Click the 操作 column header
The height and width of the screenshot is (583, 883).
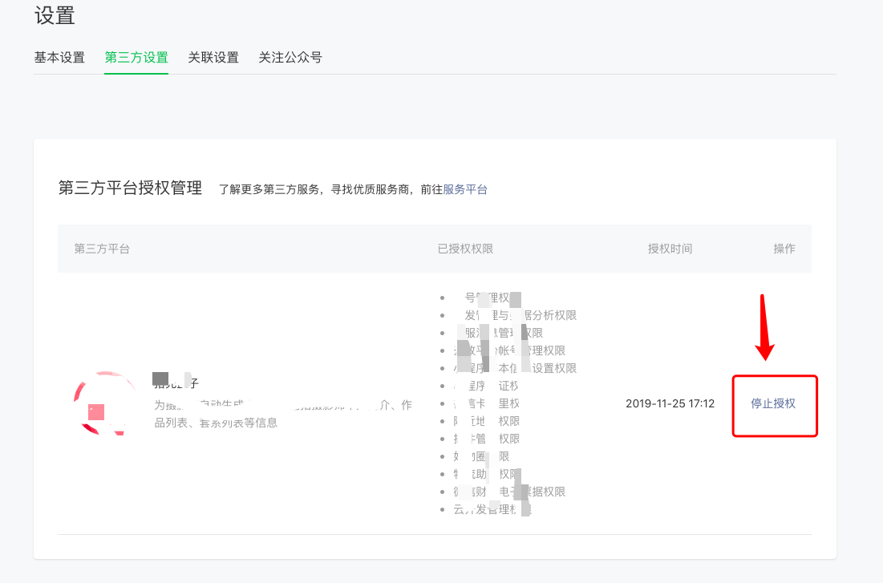(784, 249)
